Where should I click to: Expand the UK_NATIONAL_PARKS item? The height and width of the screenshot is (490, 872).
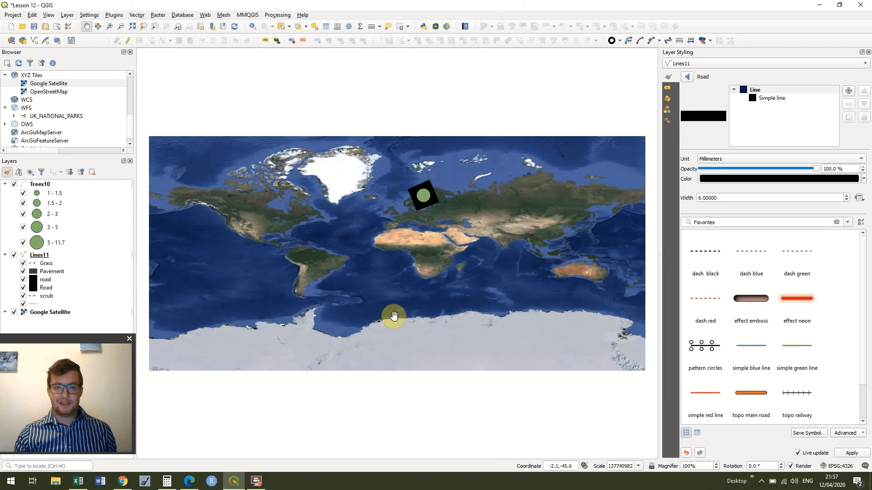[x=14, y=116]
